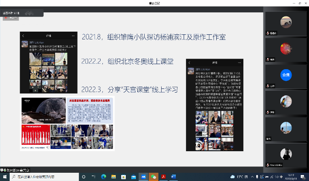Image resolution: width=309 pixels, height=181 pixels.
Task: Click the profile avatar in right WeChat post
Action: [x=191, y=71]
